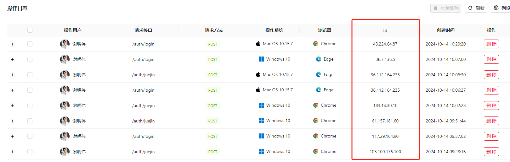Click the ip column header

pos(385,30)
